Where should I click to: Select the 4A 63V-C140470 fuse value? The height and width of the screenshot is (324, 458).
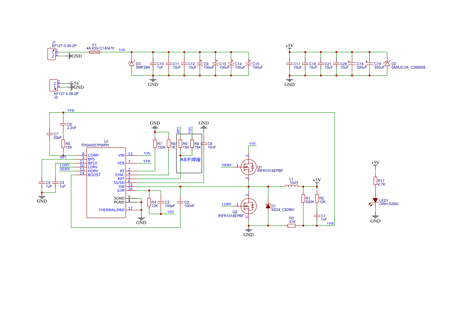tap(100, 48)
